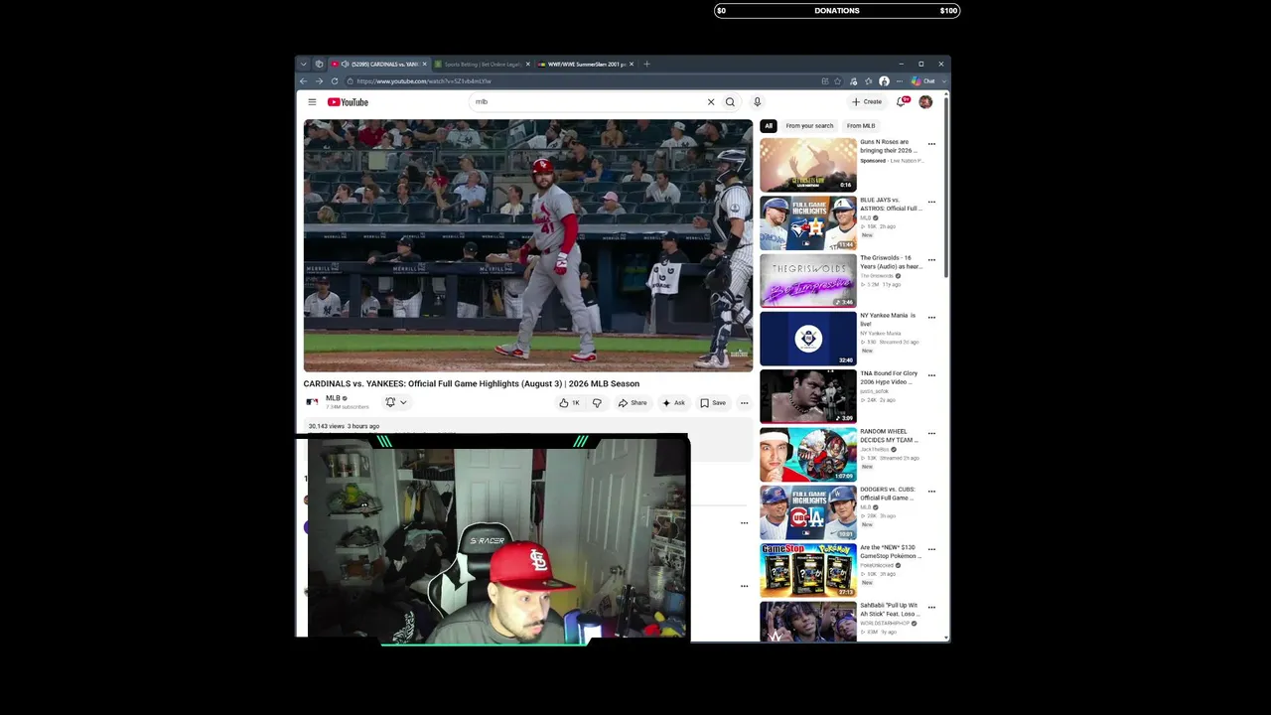Open options for Dodgers vs. Cubs video

pos(931,492)
